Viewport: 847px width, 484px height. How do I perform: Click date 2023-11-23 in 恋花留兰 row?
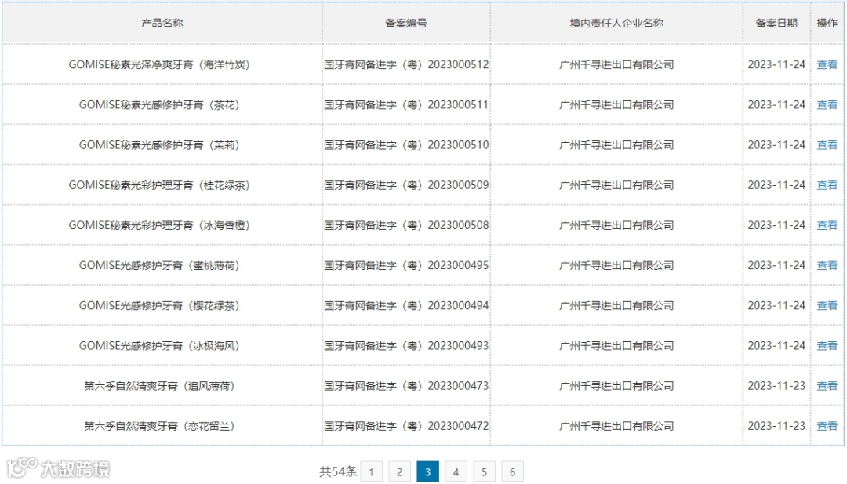pos(776,426)
